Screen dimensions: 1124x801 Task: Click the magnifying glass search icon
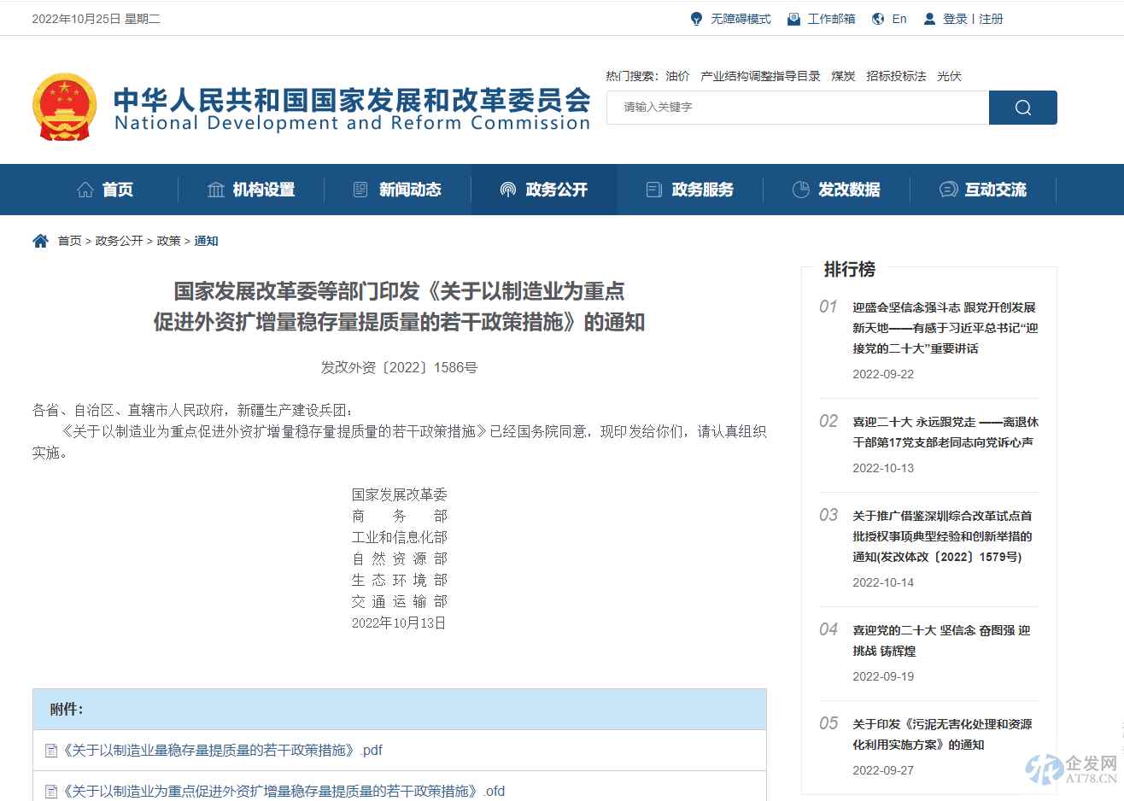[x=1022, y=107]
